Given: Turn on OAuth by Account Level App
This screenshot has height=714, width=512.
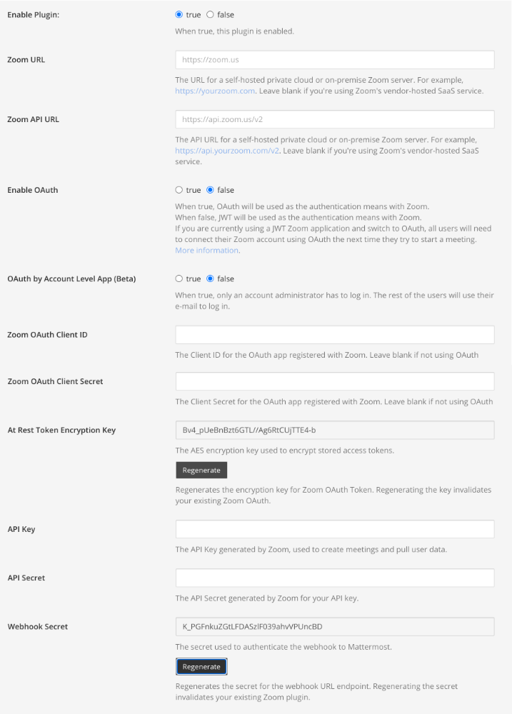Looking at the screenshot, I should (179, 279).
